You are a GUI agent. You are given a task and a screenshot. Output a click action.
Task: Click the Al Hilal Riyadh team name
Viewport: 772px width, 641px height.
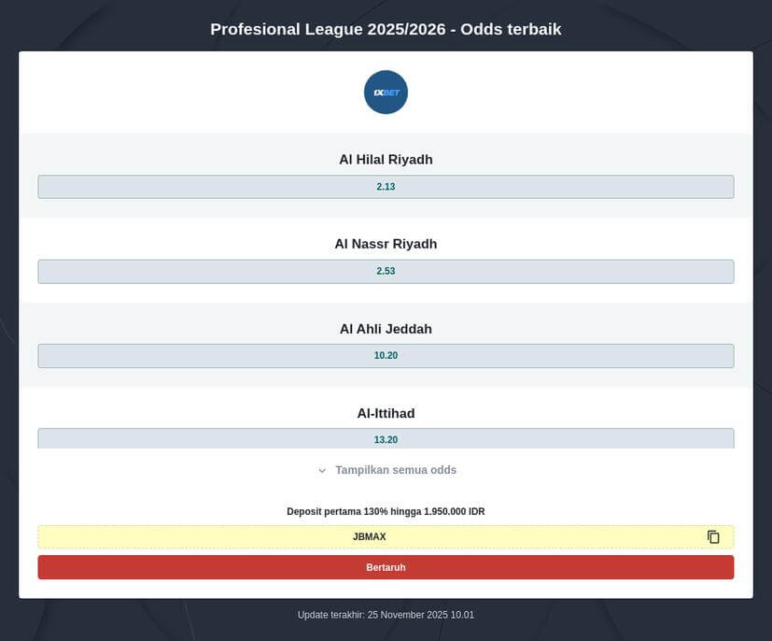tap(386, 159)
